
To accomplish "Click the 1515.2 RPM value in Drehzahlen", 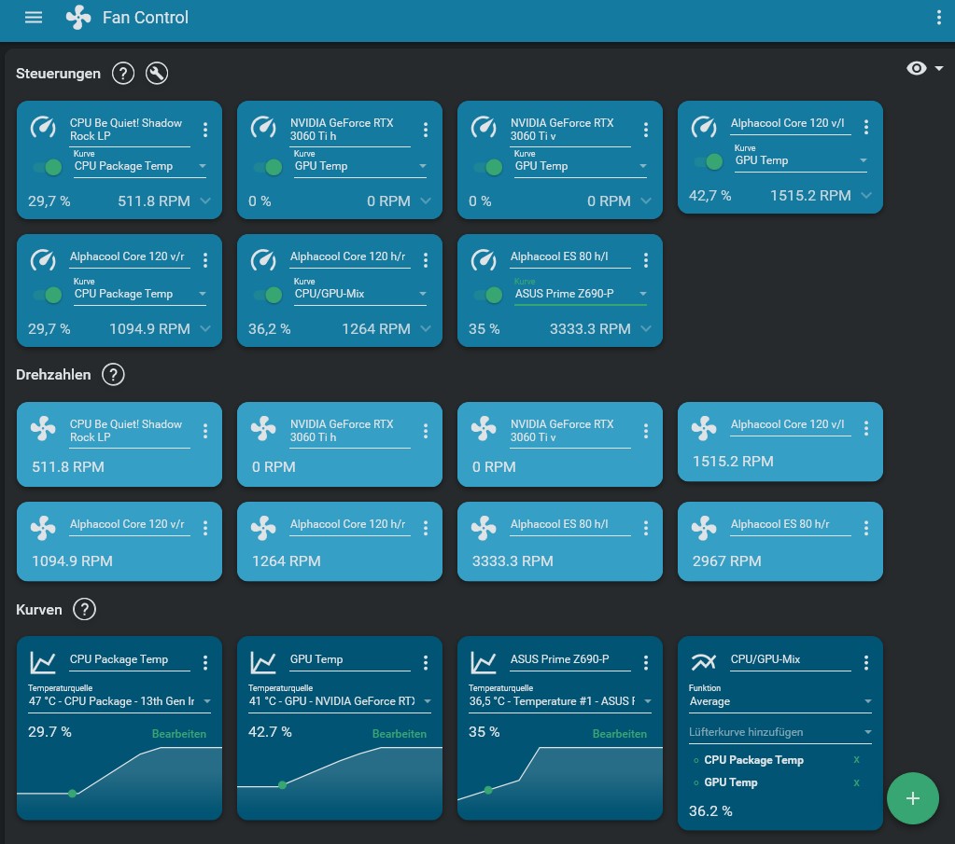I will pyautogui.click(x=734, y=462).
